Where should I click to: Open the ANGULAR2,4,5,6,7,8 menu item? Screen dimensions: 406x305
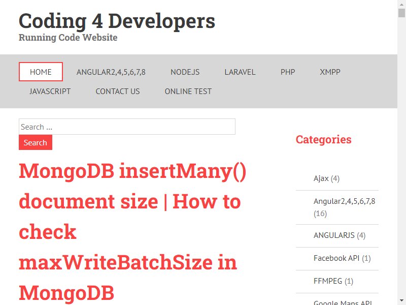(x=111, y=72)
